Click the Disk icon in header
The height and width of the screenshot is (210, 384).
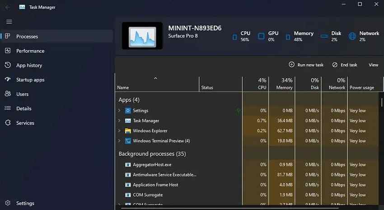[x=324, y=37]
